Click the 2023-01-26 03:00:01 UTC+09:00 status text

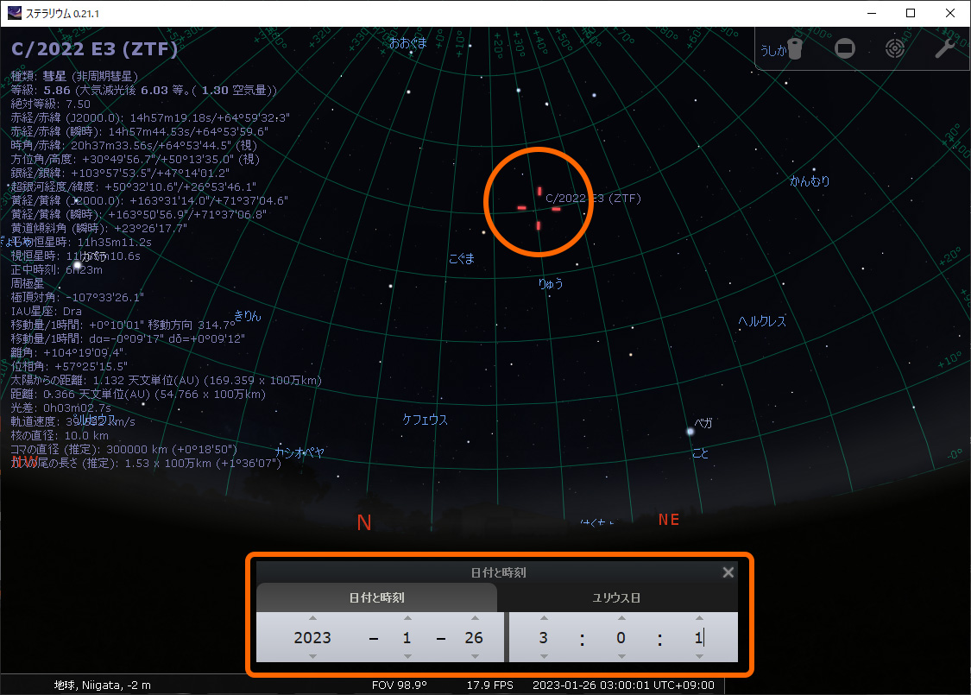[x=623, y=686]
